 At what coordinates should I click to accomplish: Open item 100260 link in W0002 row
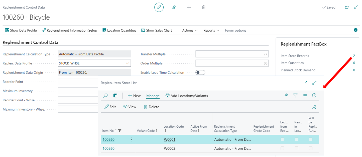[108, 148]
